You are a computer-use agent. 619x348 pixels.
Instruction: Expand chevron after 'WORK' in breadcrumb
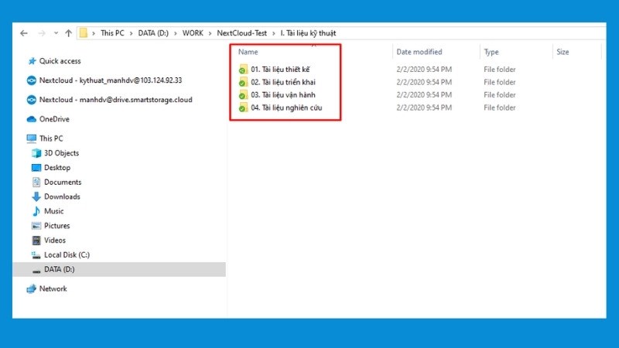[x=210, y=33]
